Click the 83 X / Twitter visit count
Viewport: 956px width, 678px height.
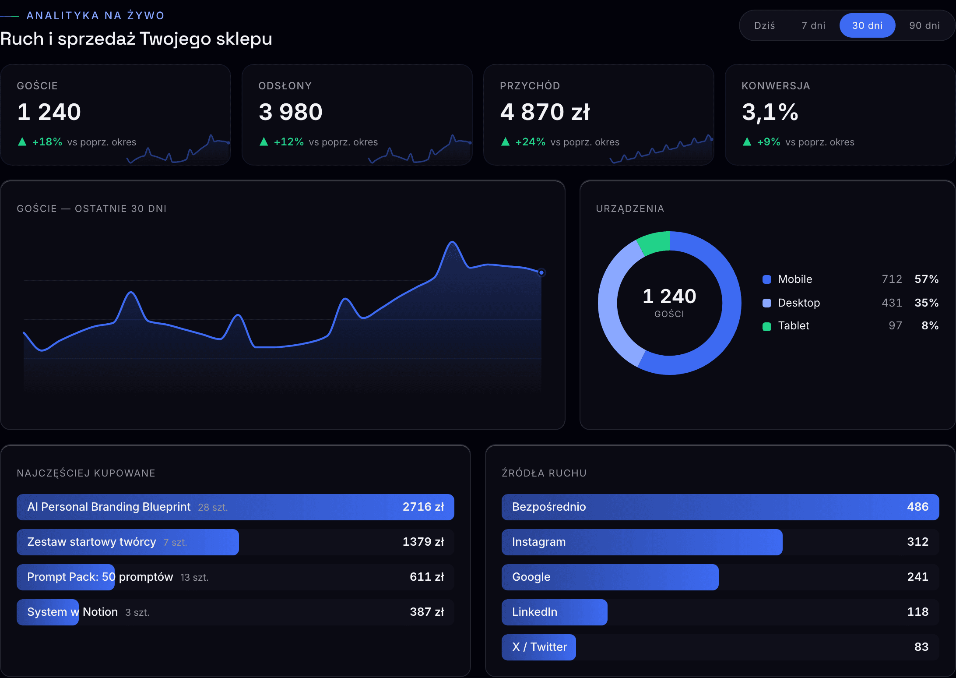coord(921,647)
